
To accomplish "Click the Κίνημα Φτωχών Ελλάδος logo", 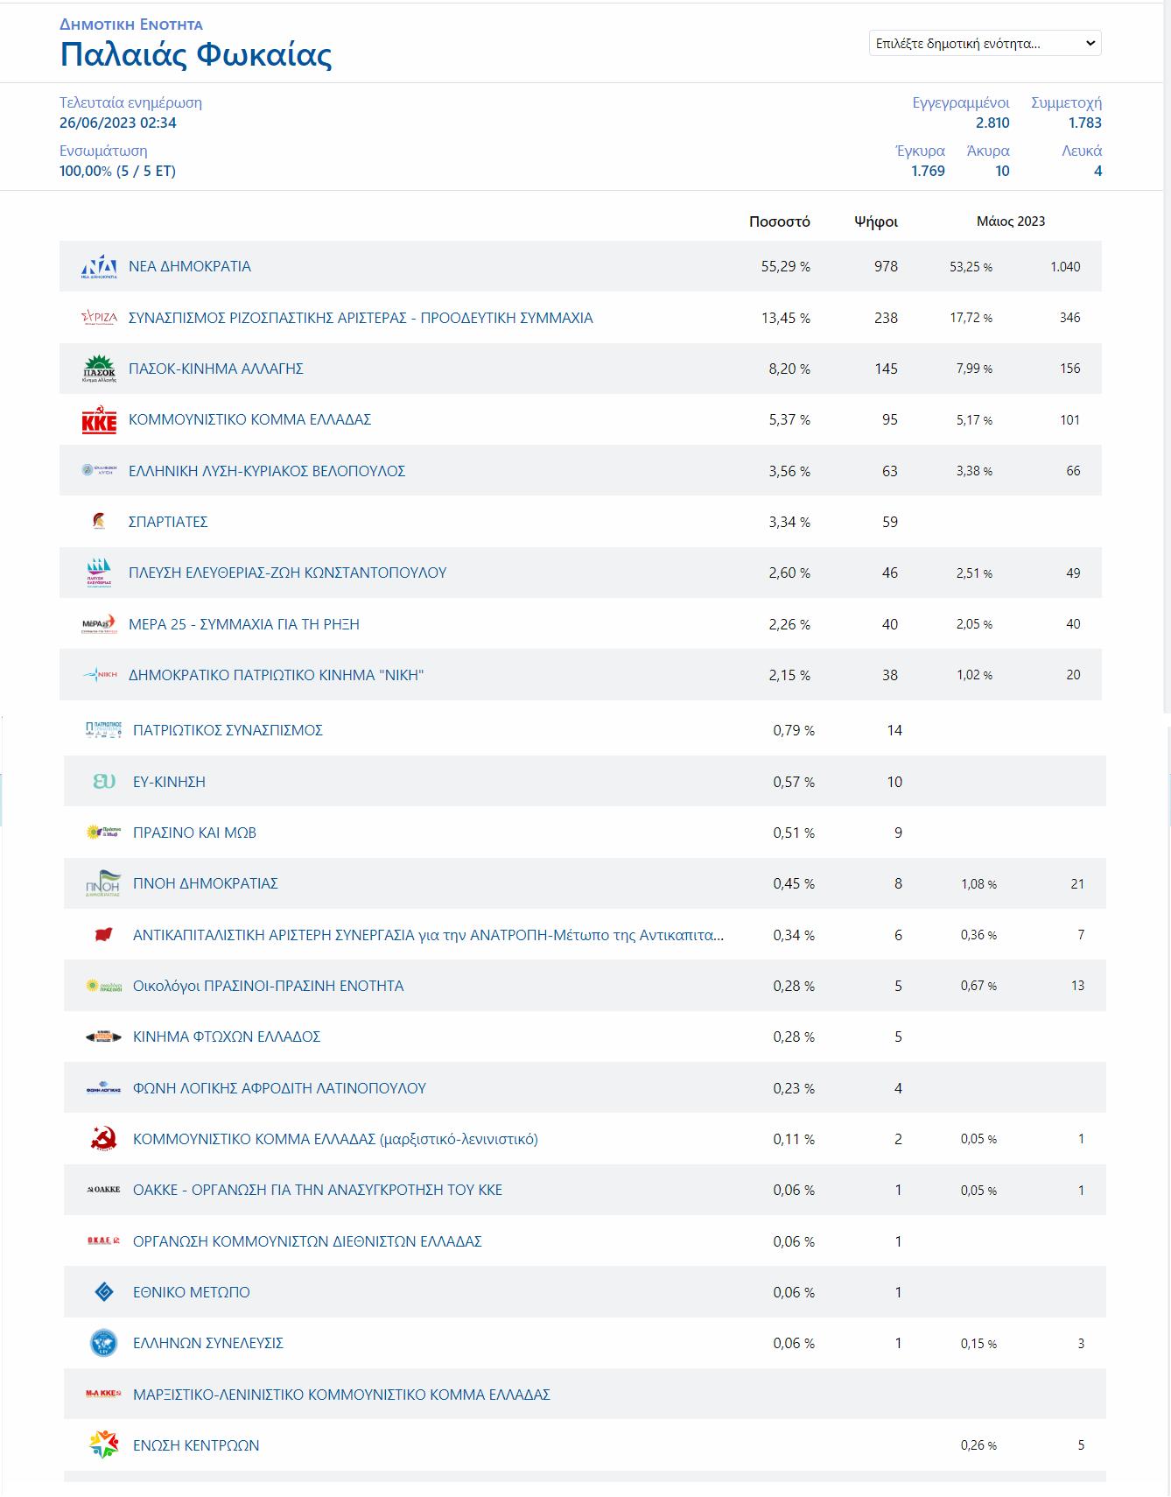I will tap(103, 1037).
